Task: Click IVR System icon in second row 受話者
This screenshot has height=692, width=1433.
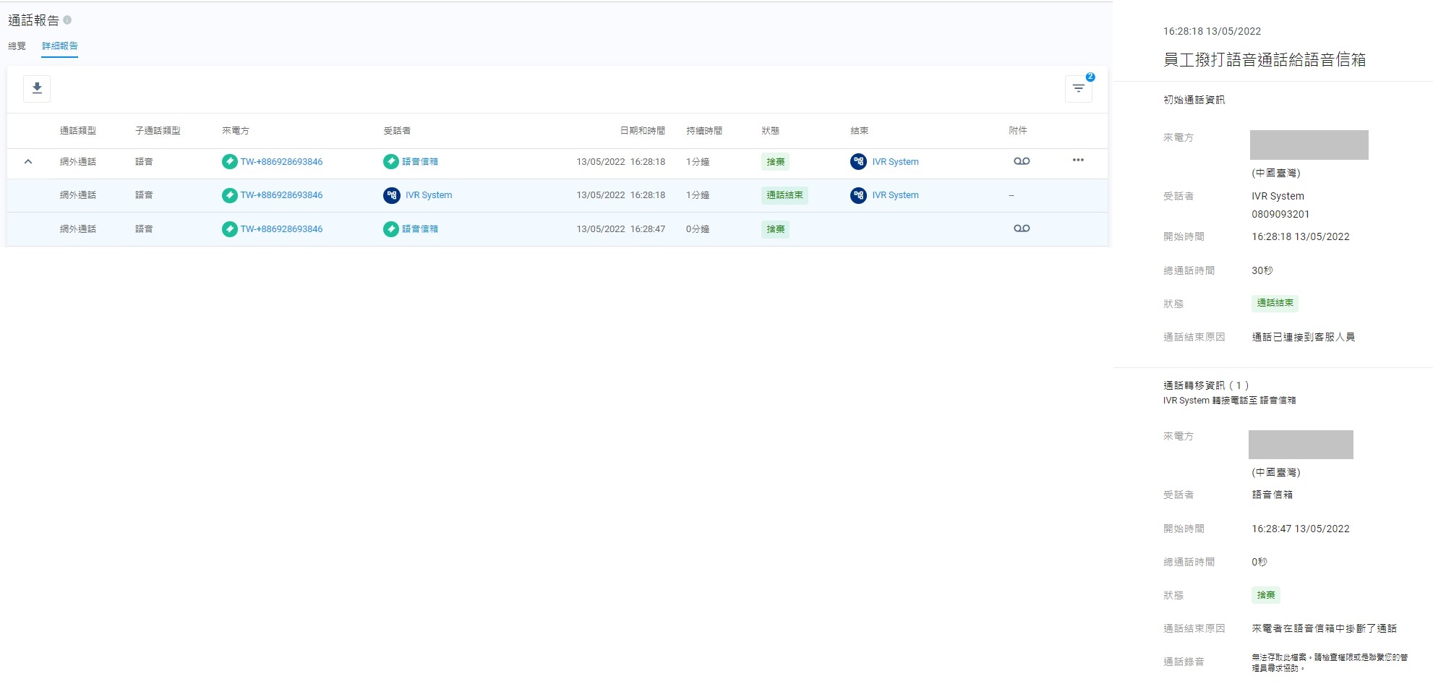Action: coord(391,195)
